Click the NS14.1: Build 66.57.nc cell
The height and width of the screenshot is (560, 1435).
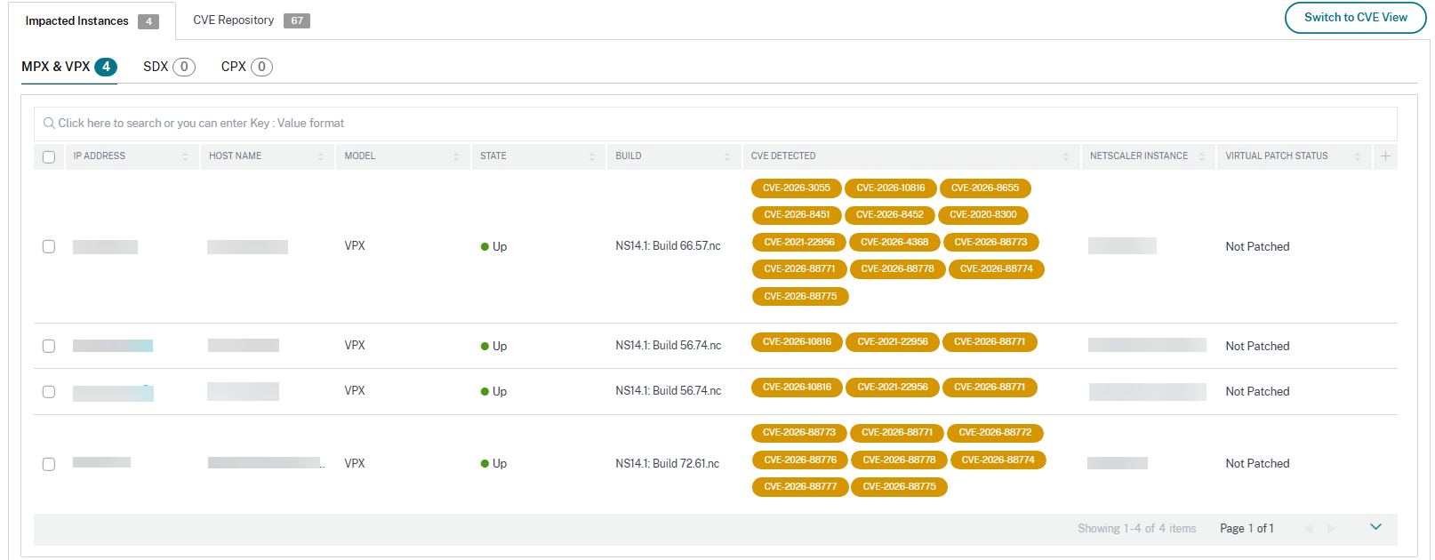click(x=668, y=246)
